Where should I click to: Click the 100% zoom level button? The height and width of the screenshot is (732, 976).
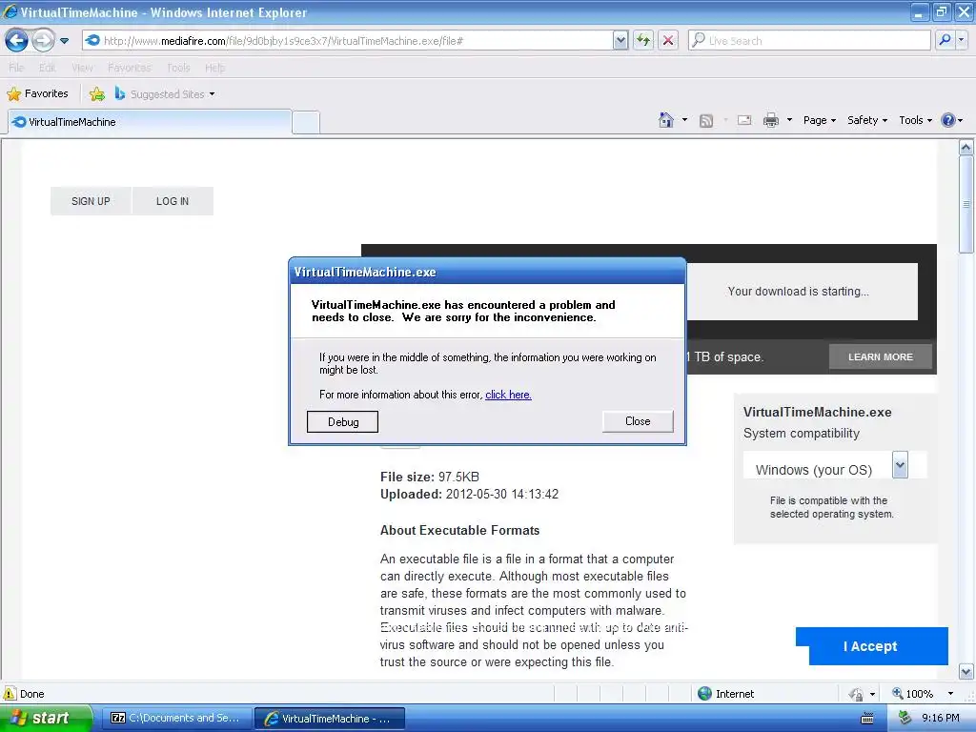[912, 694]
